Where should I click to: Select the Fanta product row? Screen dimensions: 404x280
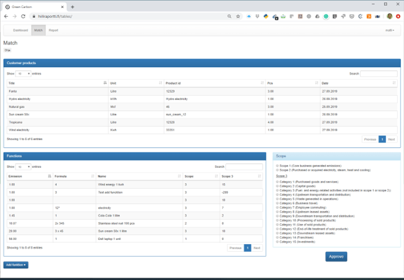[202, 91]
